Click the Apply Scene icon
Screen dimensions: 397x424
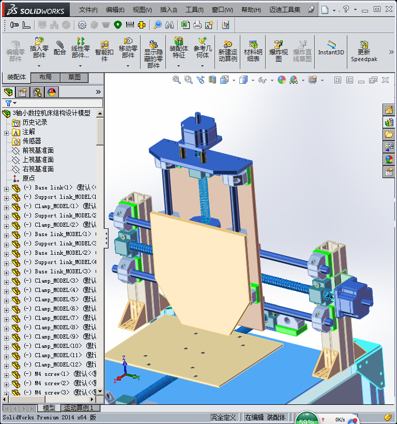tap(294, 80)
